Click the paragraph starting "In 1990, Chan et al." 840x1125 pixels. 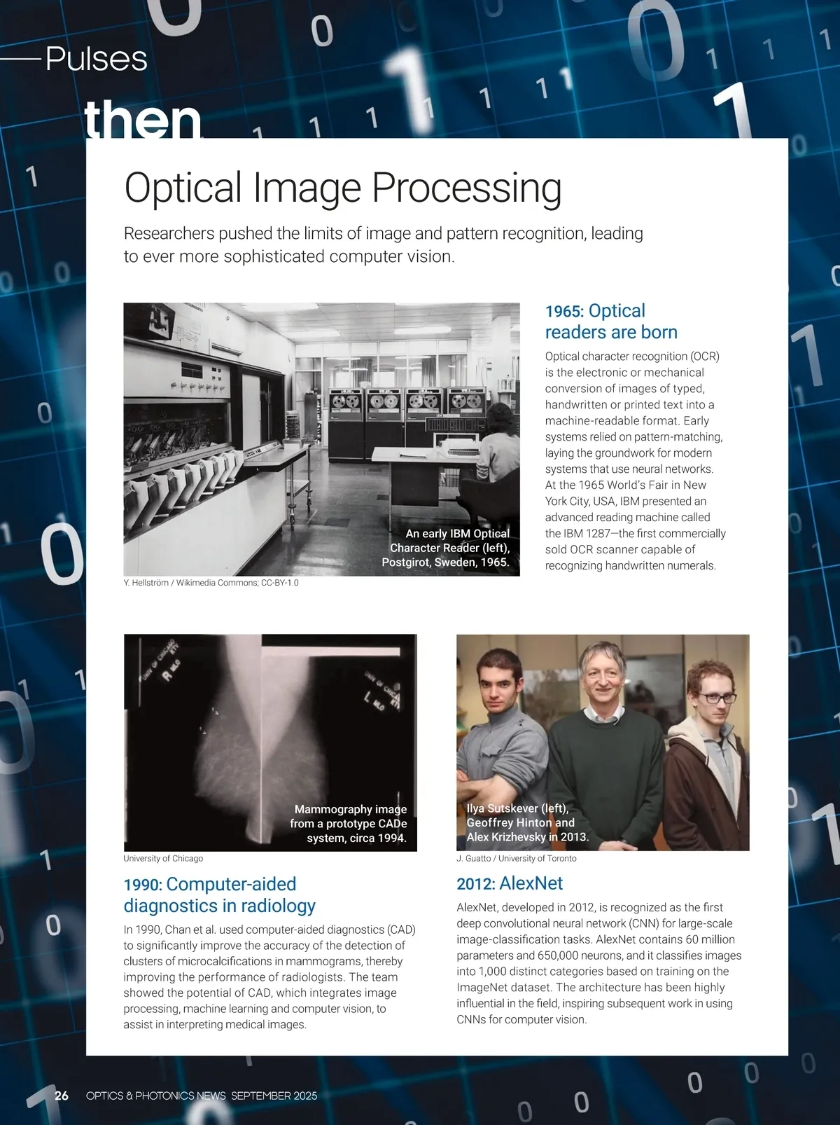tap(269, 976)
